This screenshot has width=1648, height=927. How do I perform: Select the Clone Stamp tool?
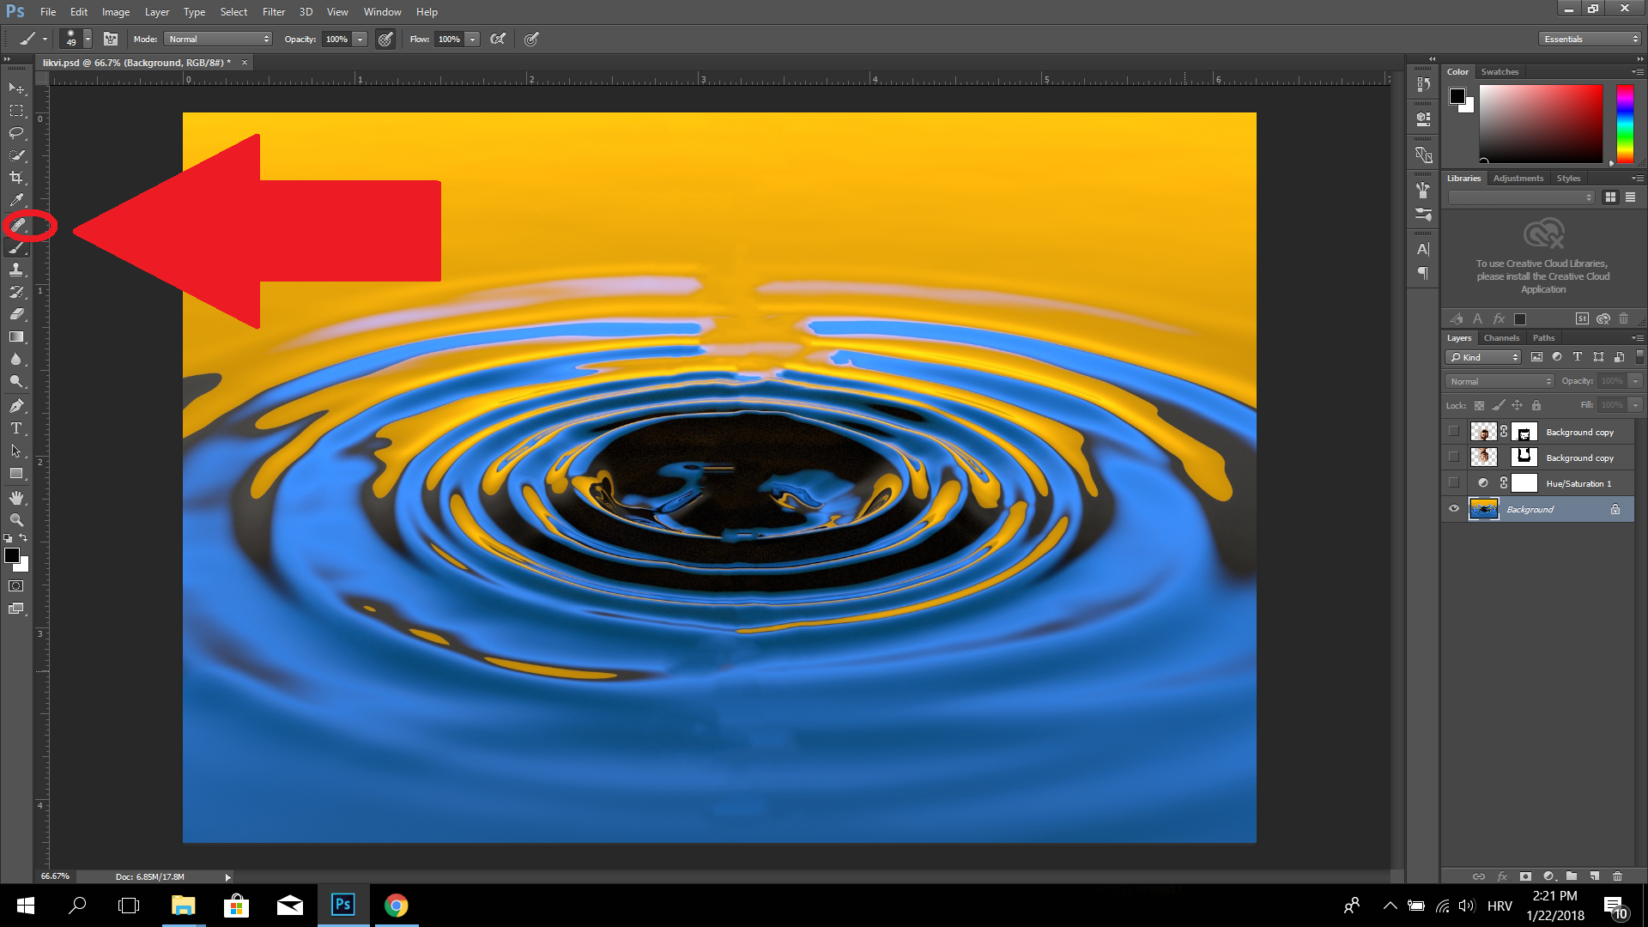click(x=16, y=270)
